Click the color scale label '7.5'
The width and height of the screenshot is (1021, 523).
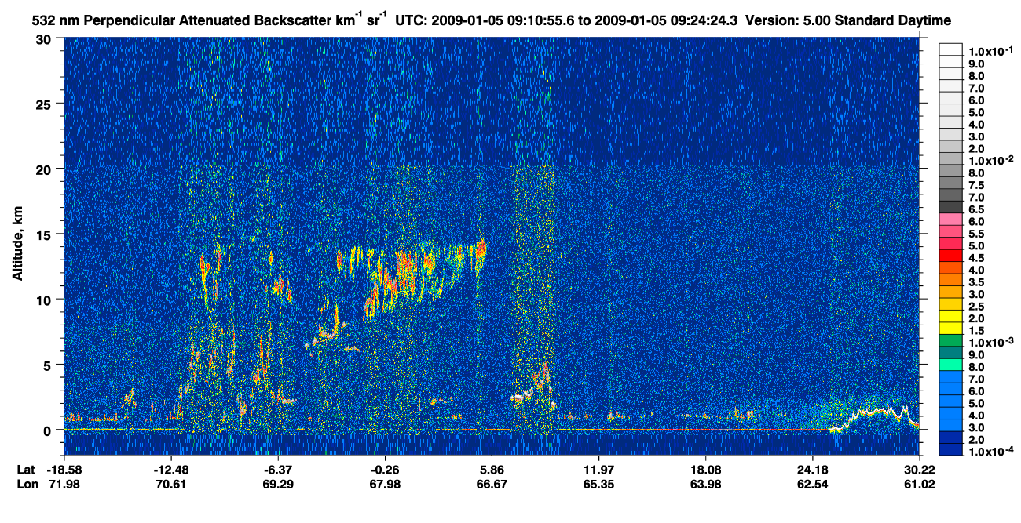point(976,185)
